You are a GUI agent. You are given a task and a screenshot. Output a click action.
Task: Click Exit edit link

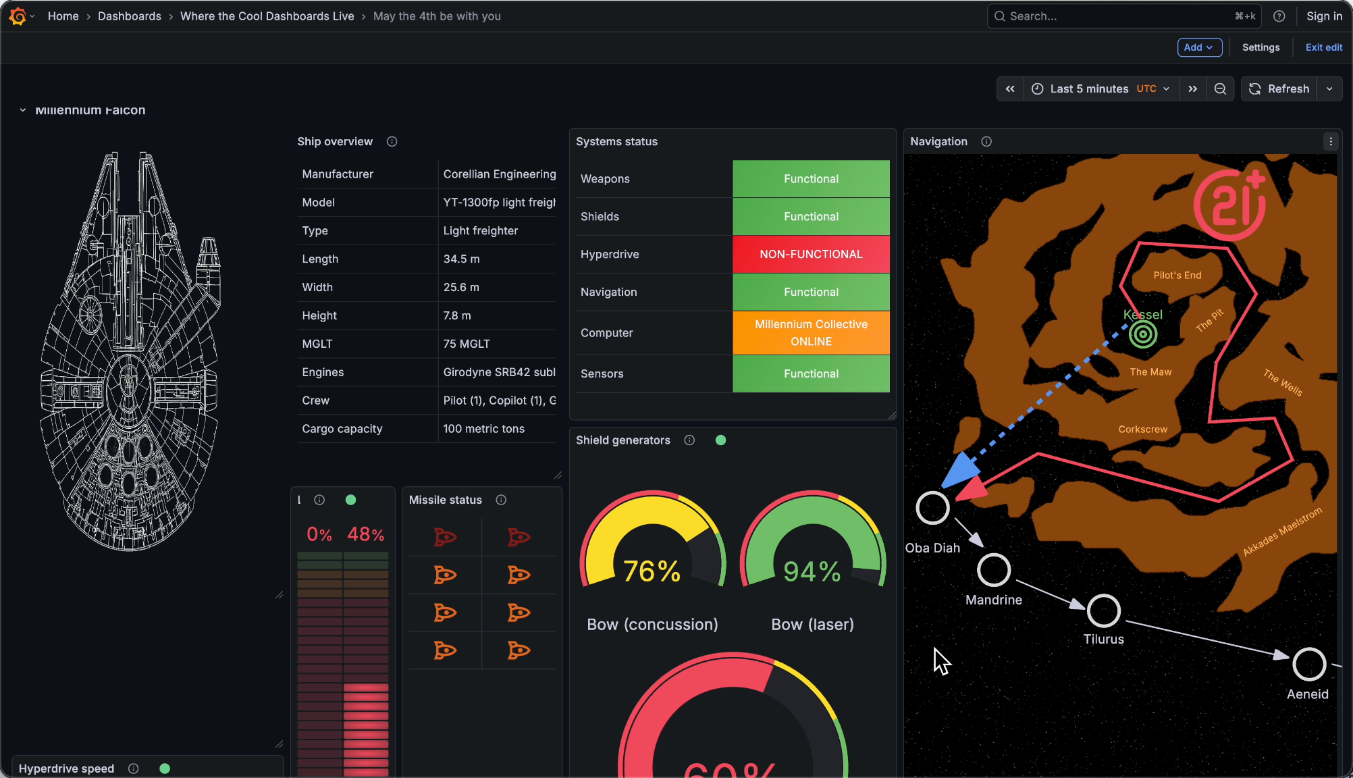(1323, 47)
